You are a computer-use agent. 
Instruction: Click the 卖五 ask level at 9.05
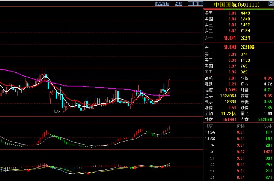click(238, 12)
